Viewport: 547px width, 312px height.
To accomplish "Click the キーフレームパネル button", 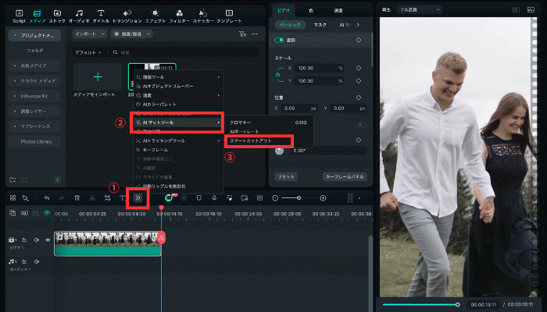I will [345, 176].
